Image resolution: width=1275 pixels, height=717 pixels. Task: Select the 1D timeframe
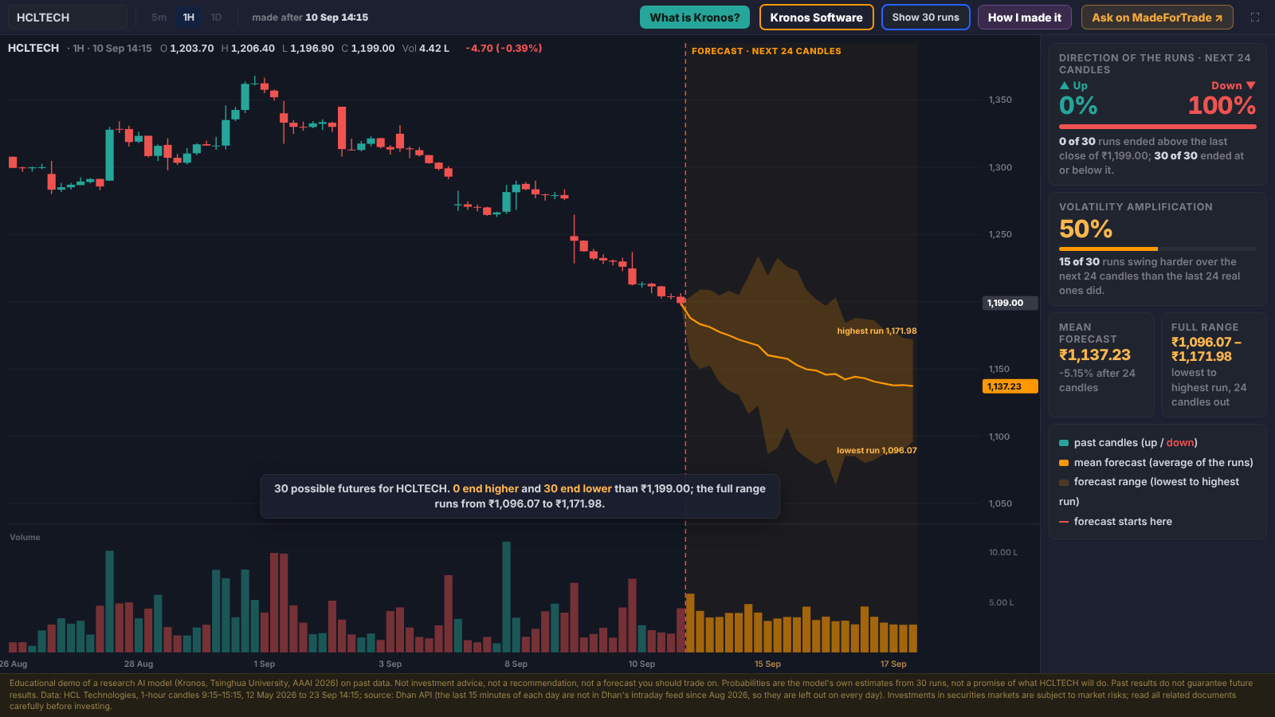click(216, 18)
